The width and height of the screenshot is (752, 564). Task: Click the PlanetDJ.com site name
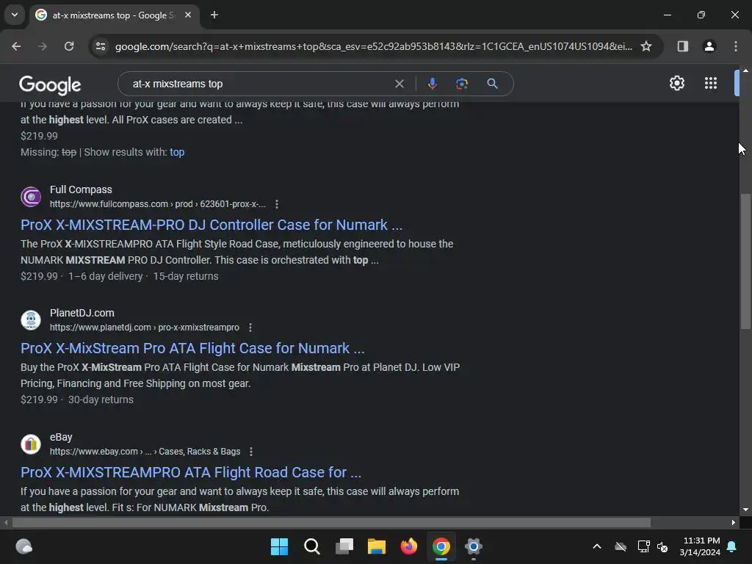82,313
